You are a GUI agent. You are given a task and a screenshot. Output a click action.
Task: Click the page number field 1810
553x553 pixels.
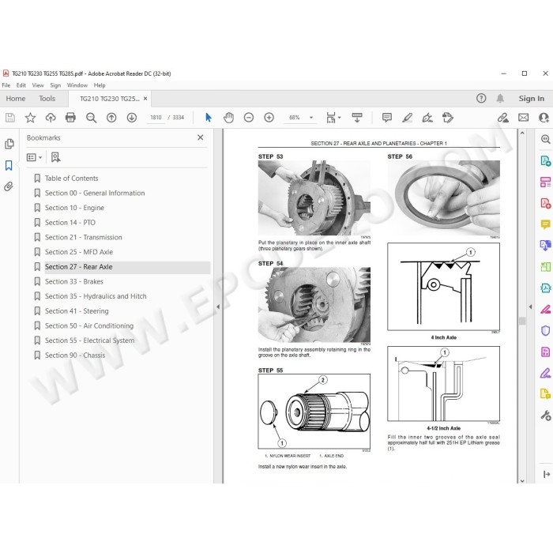[x=156, y=118]
